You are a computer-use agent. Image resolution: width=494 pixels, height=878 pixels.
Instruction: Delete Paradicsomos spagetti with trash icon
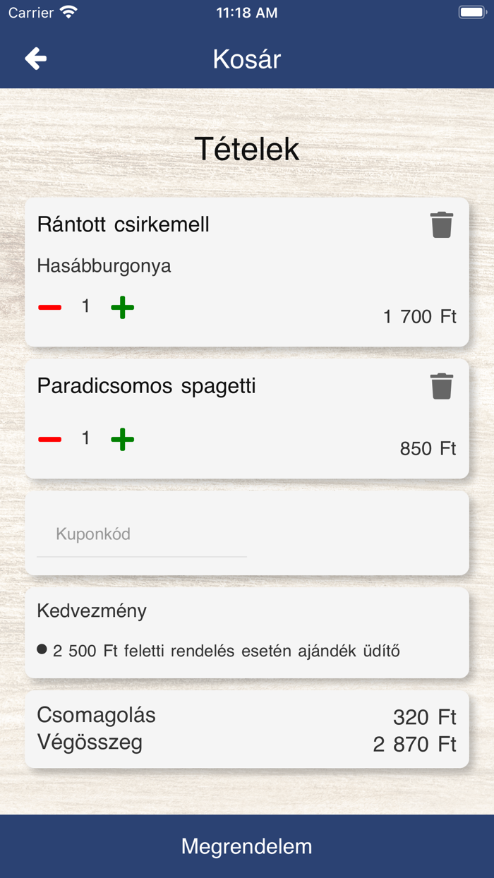441,386
